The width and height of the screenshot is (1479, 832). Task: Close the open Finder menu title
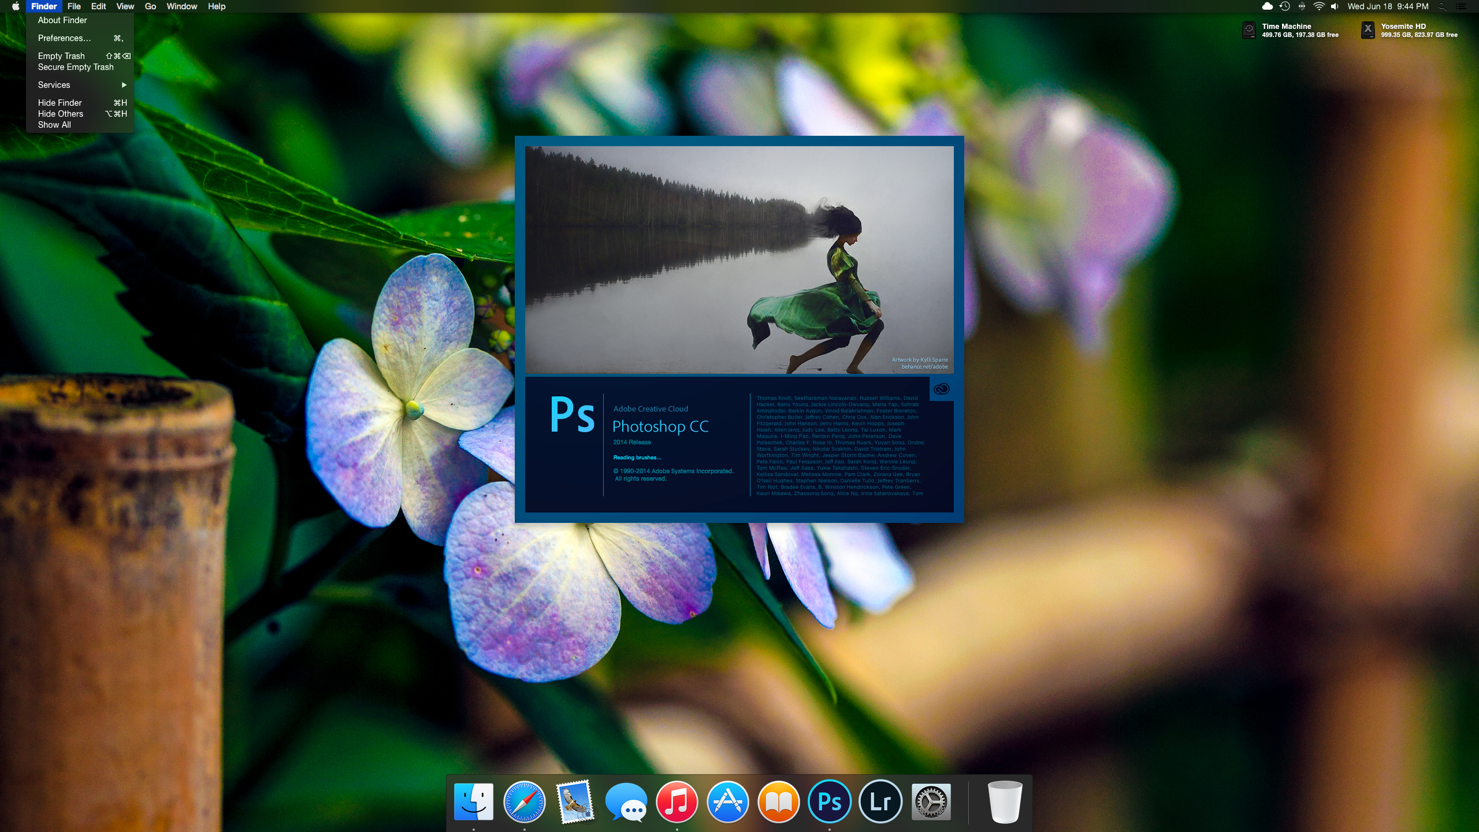tap(44, 6)
